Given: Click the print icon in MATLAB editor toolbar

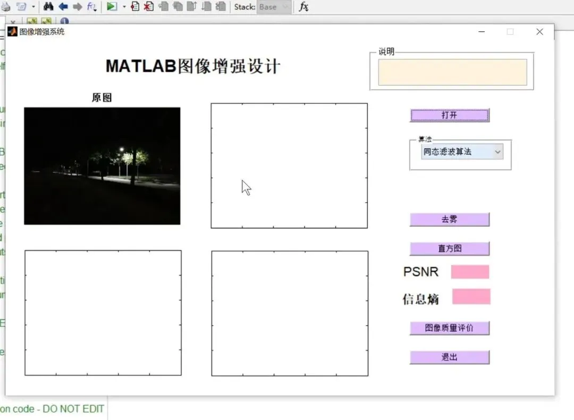Looking at the screenshot, I should 6,6.
